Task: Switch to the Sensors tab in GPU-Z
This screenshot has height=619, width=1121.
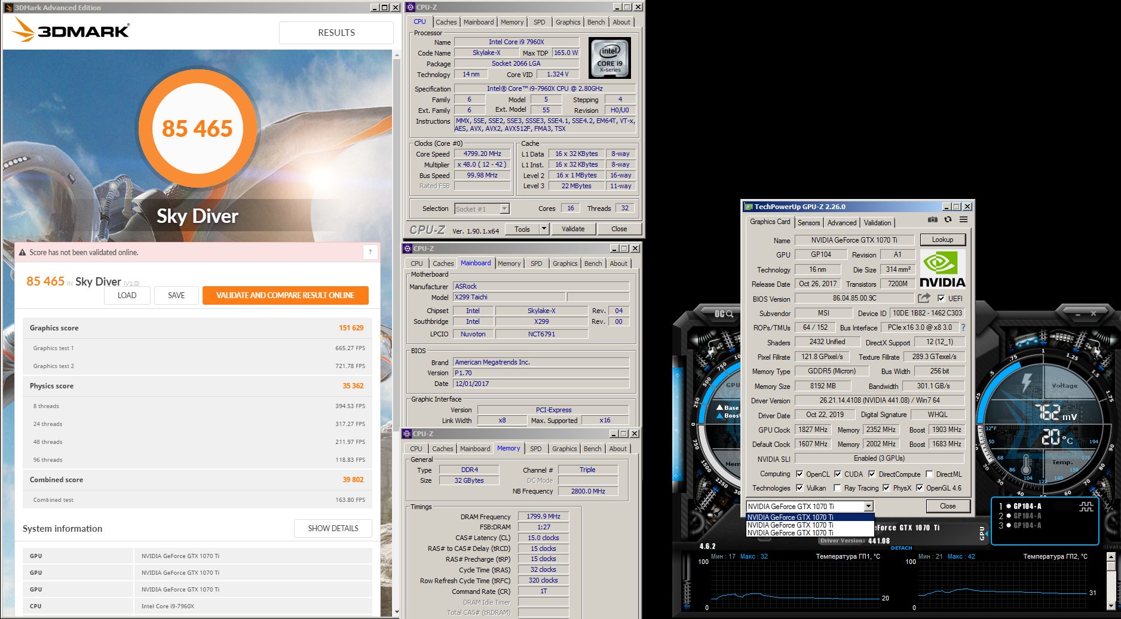Action: pos(809,223)
